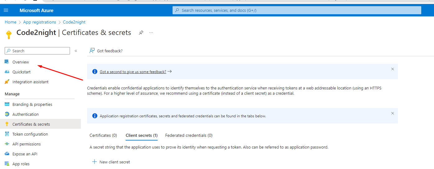The image size is (434, 169).
Task: Click the 'Code2night | Certificates & secrets' title
Action: (74, 32)
